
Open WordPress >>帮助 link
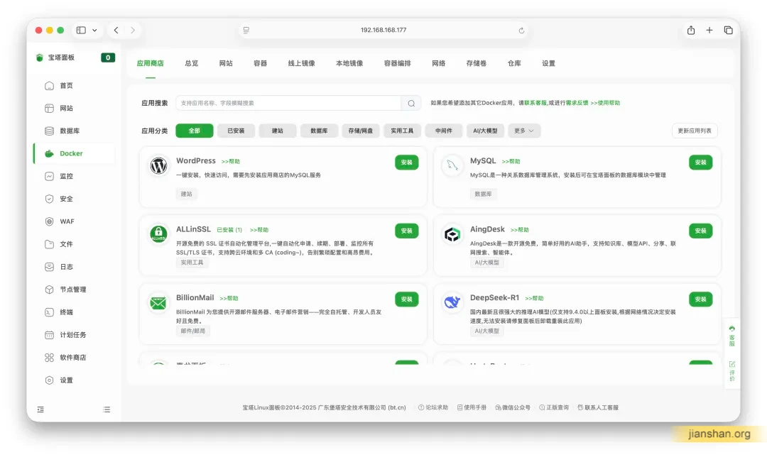(230, 161)
